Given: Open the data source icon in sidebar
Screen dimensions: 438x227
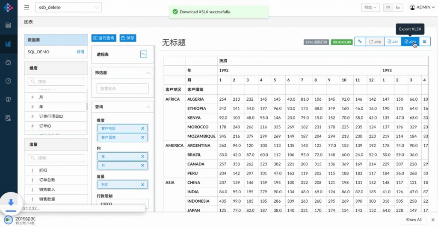Looking at the screenshot, I should [x=8, y=25].
